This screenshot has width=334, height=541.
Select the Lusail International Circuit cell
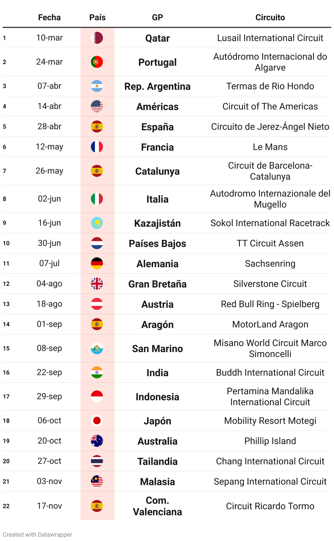pyautogui.click(x=270, y=38)
